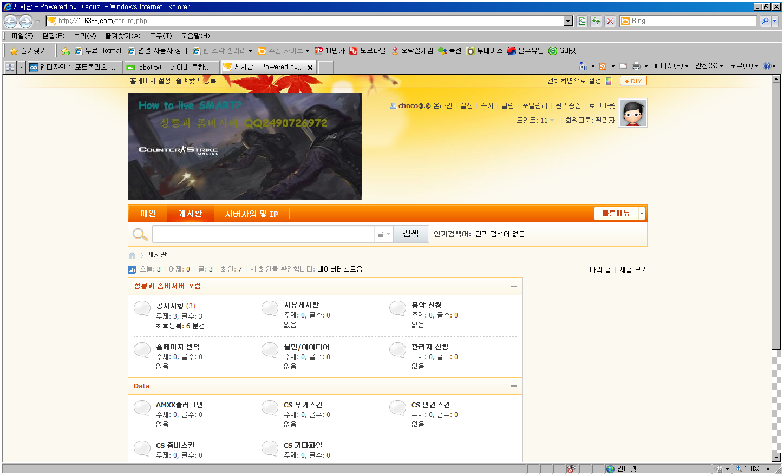Screen dimensions: 784x476
Task: Collapse the 성룡과 좀비서버 포럼 section
Action: coord(513,286)
